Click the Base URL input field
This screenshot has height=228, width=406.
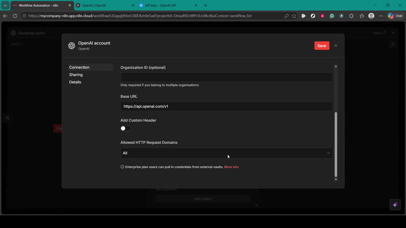pyautogui.click(x=226, y=106)
